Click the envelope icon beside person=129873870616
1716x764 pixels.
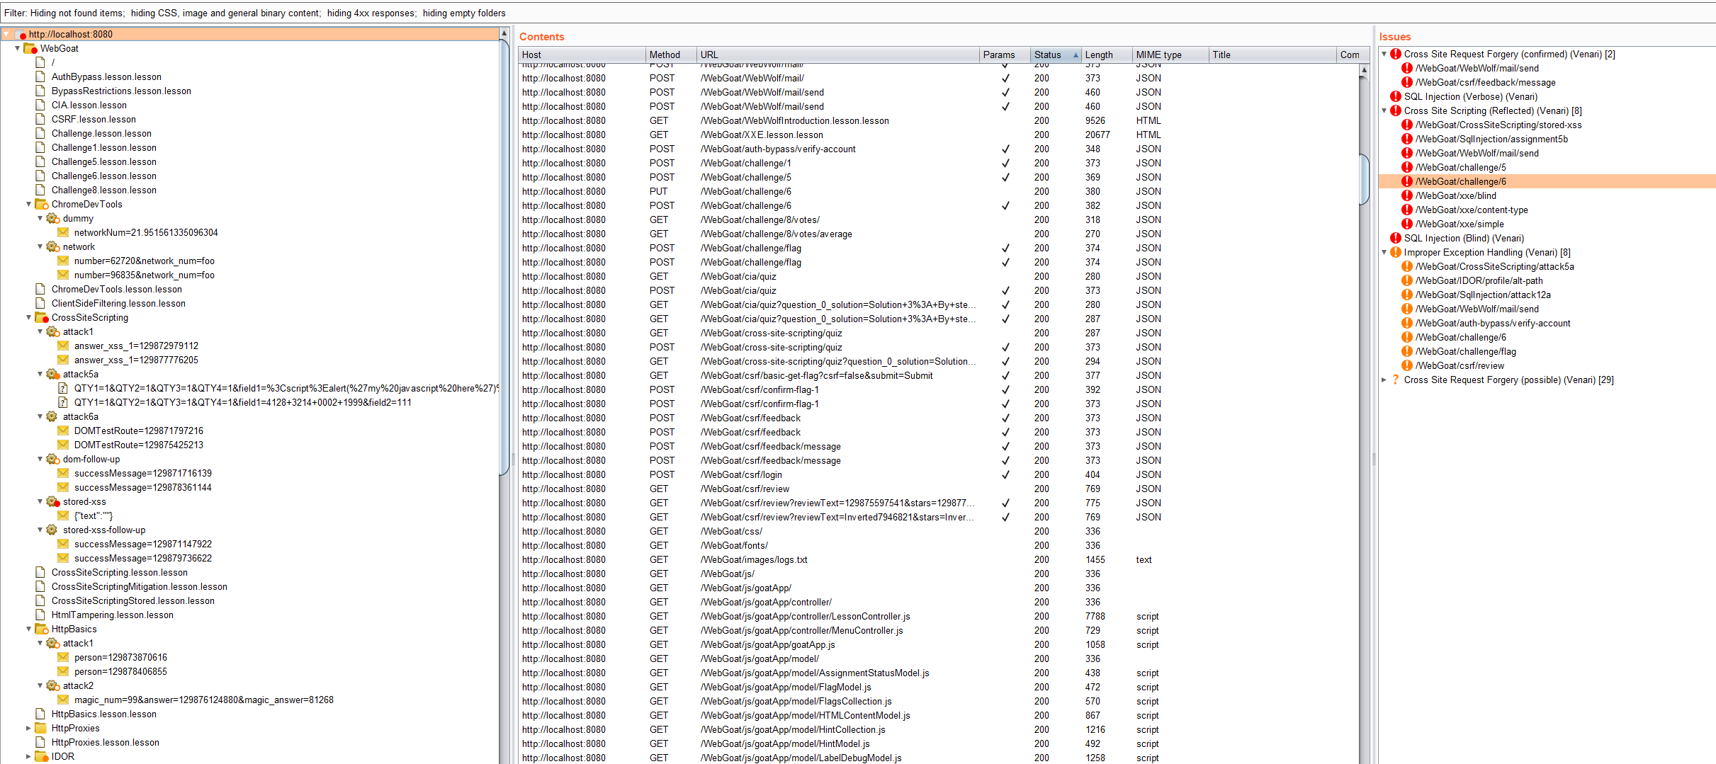(63, 657)
